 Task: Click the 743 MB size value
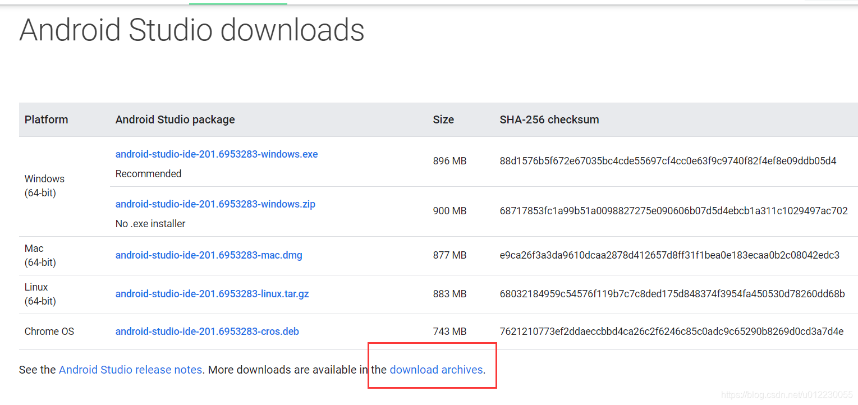tap(450, 332)
